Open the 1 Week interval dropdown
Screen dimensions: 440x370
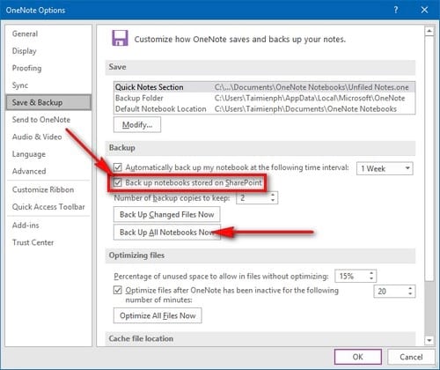click(385, 168)
